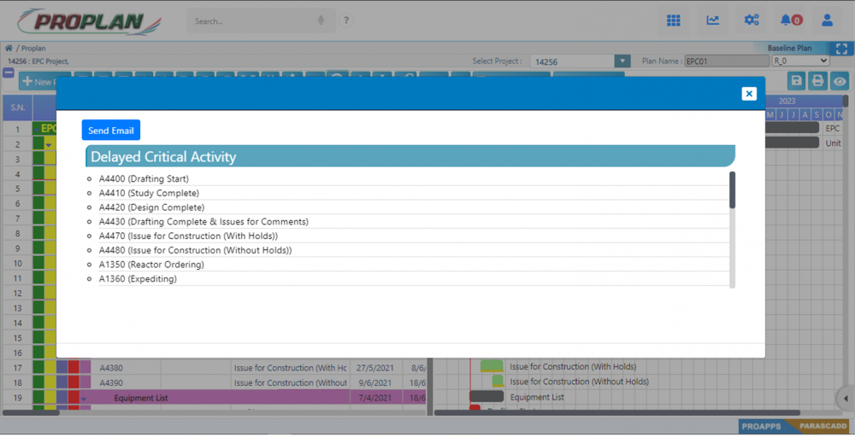Click the date cell 27/5/2021

(374, 368)
